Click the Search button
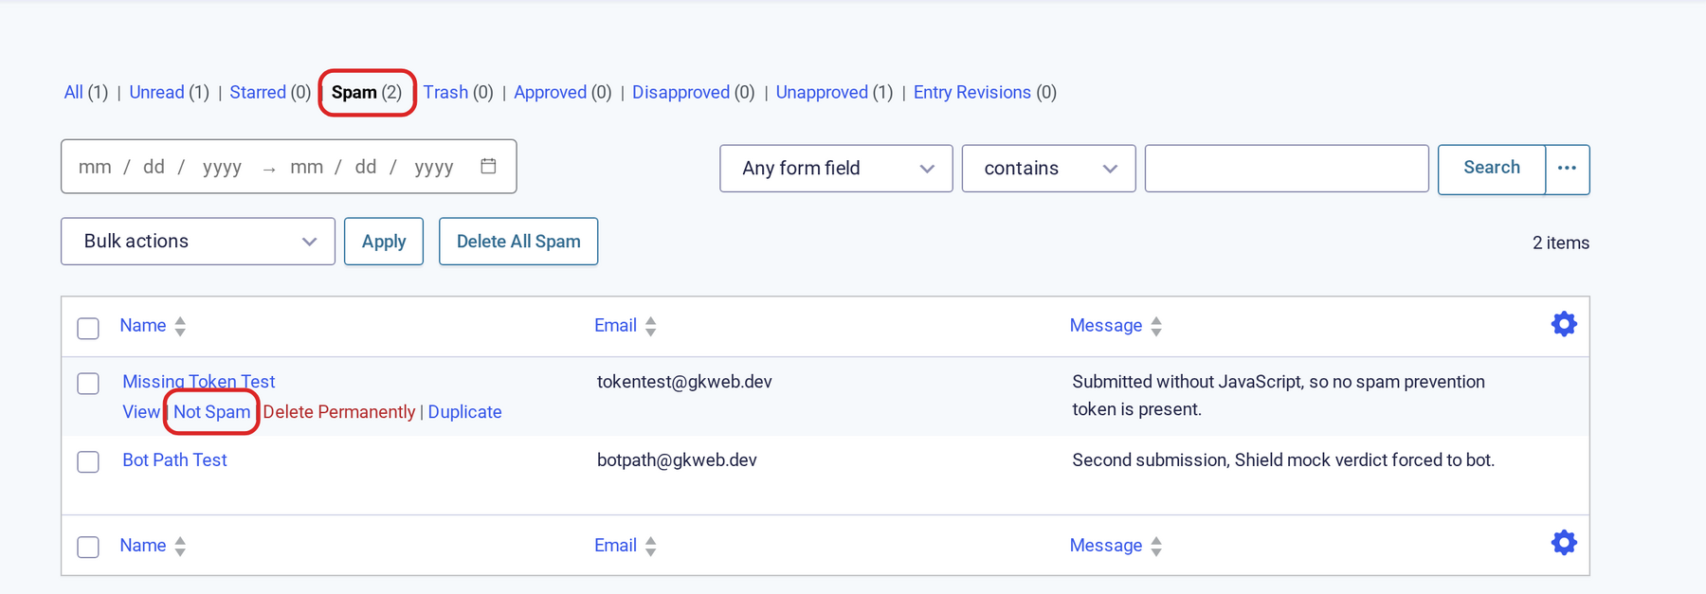Image resolution: width=1706 pixels, height=594 pixels. pyautogui.click(x=1492, y=169)
